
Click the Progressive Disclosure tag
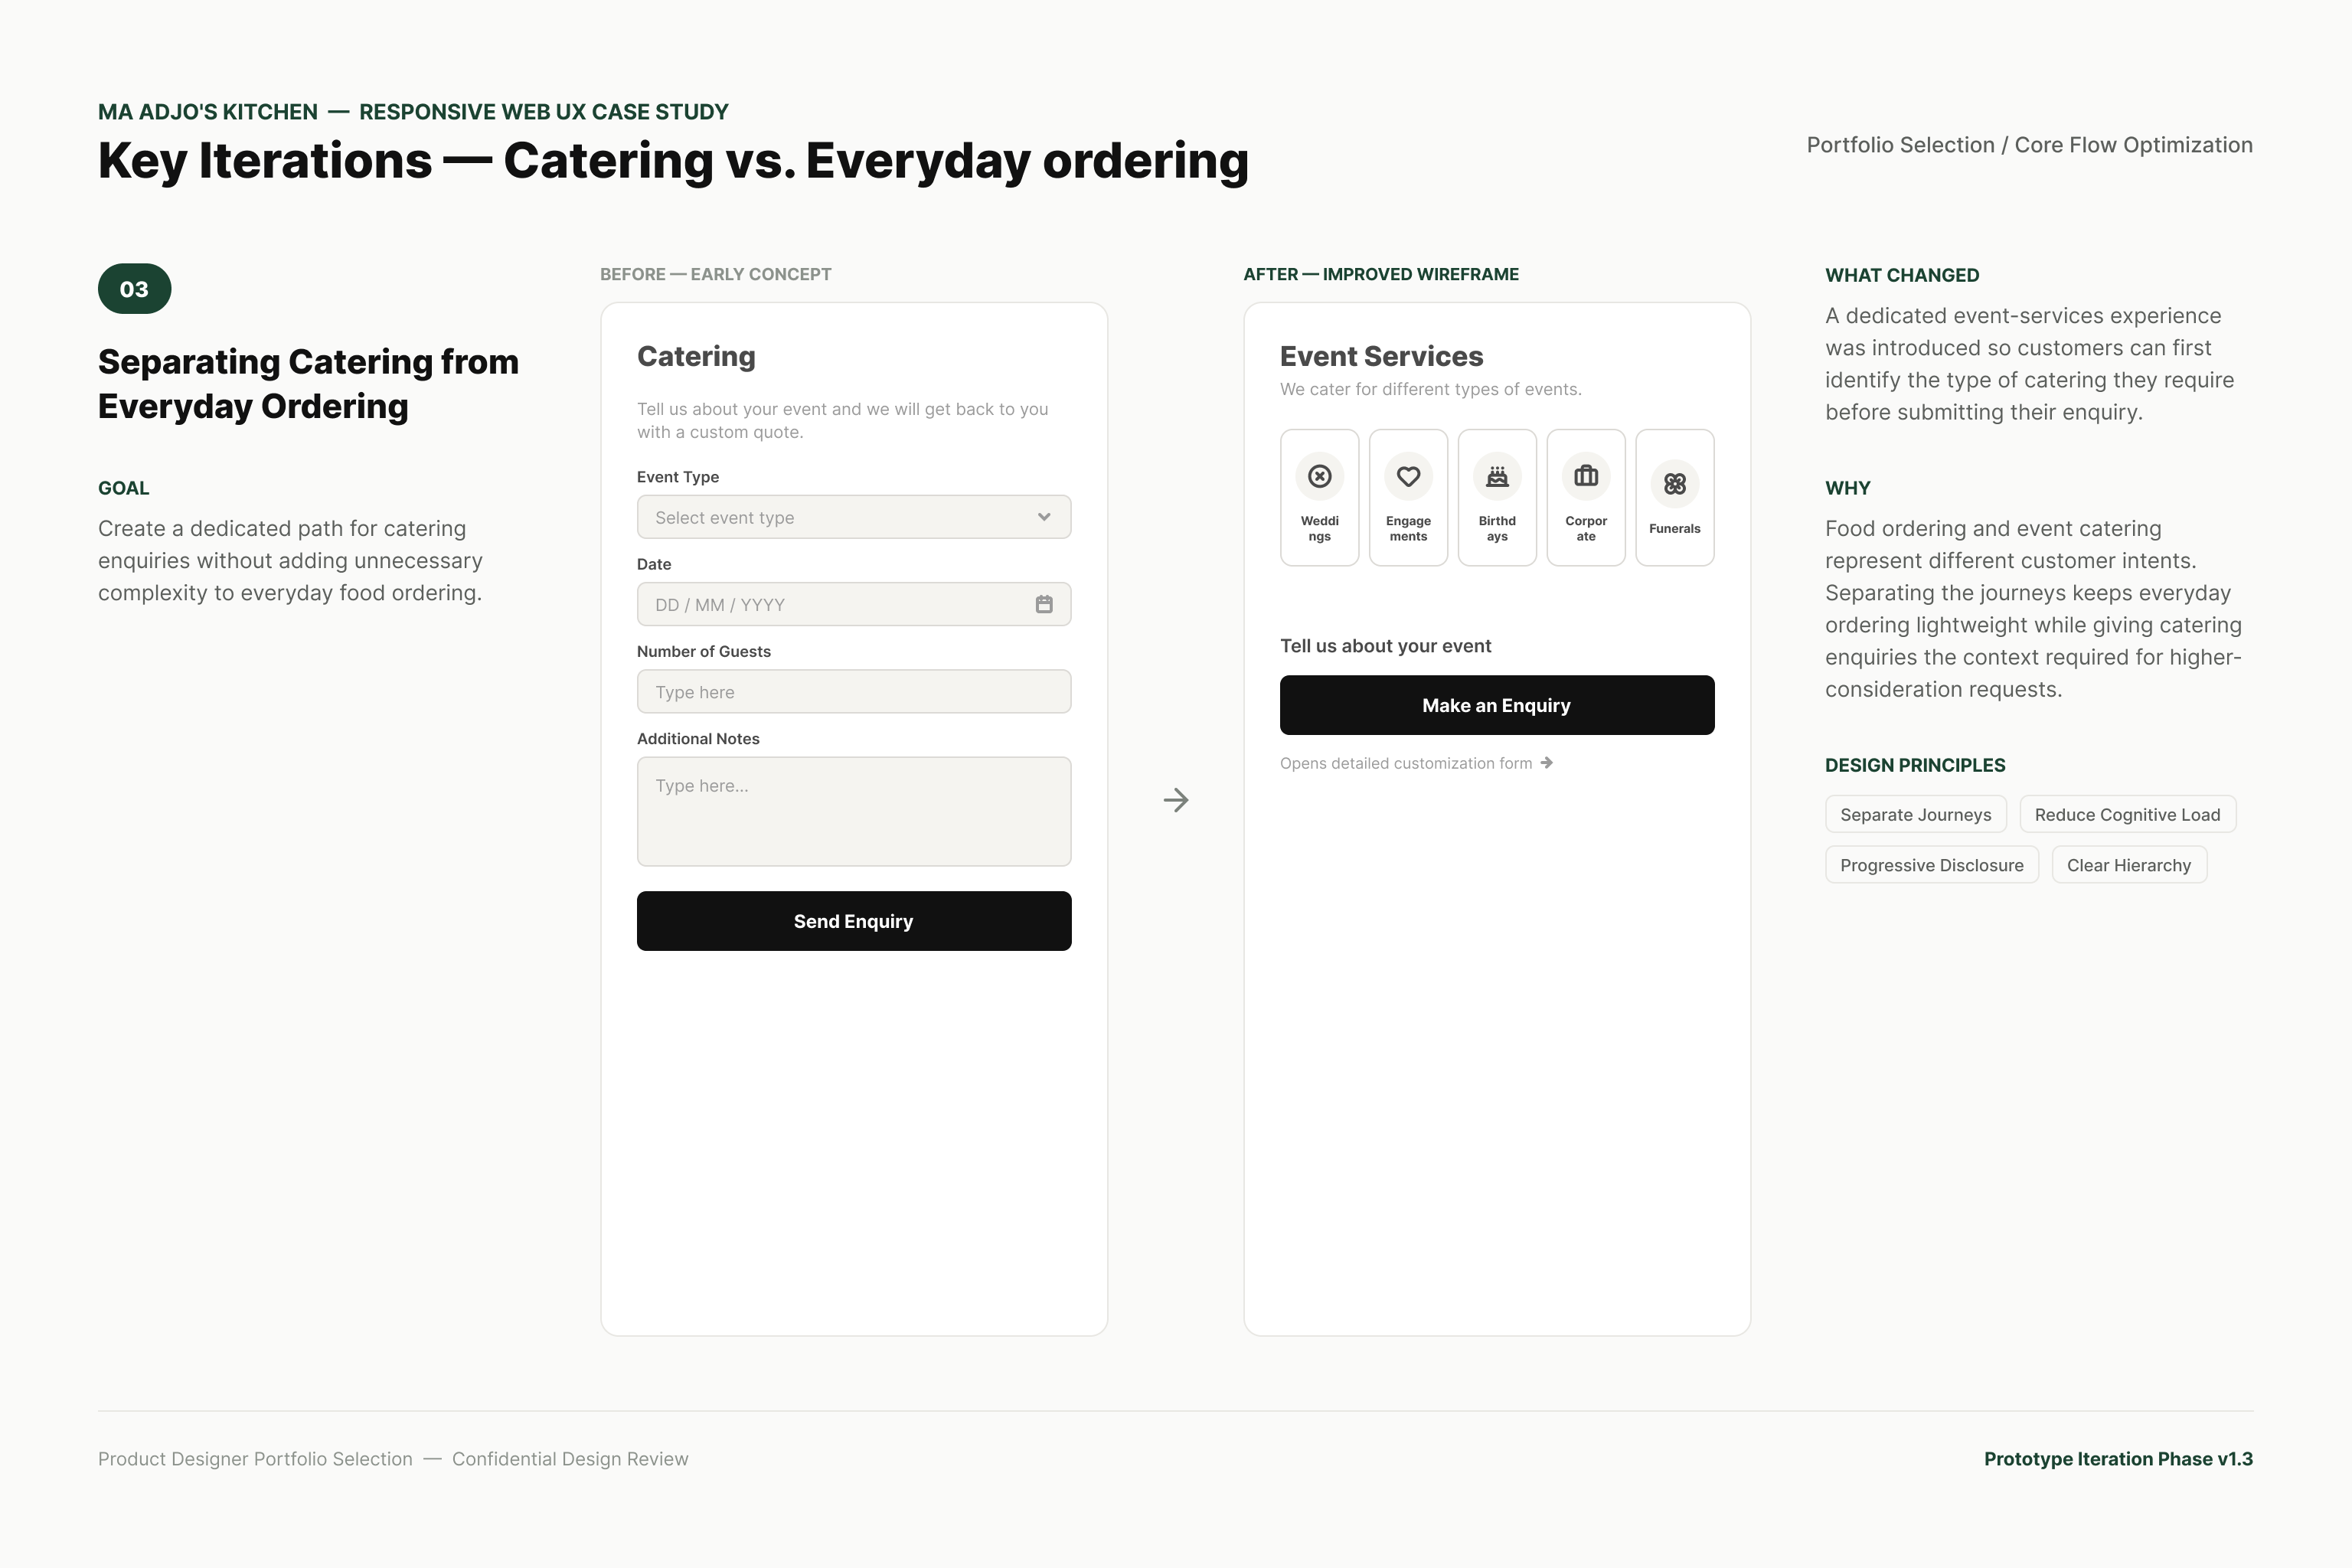(x=1932, y=865)
